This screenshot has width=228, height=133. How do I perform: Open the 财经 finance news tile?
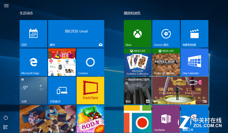(x=138, y=90)
